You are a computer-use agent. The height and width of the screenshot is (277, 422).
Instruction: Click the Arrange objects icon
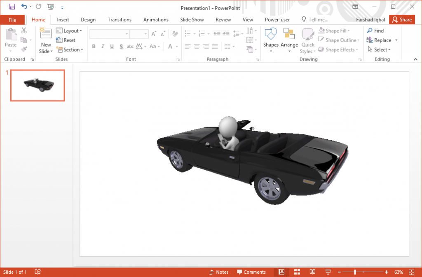coord(289,40)
